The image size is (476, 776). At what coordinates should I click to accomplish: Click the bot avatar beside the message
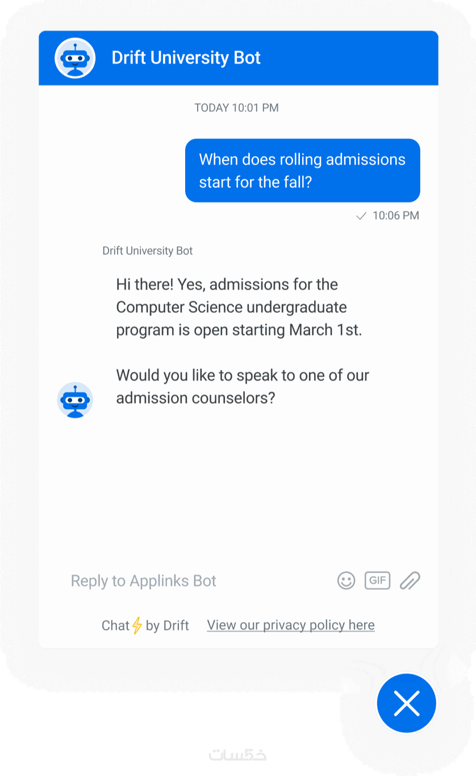click(x=75, y=400)
